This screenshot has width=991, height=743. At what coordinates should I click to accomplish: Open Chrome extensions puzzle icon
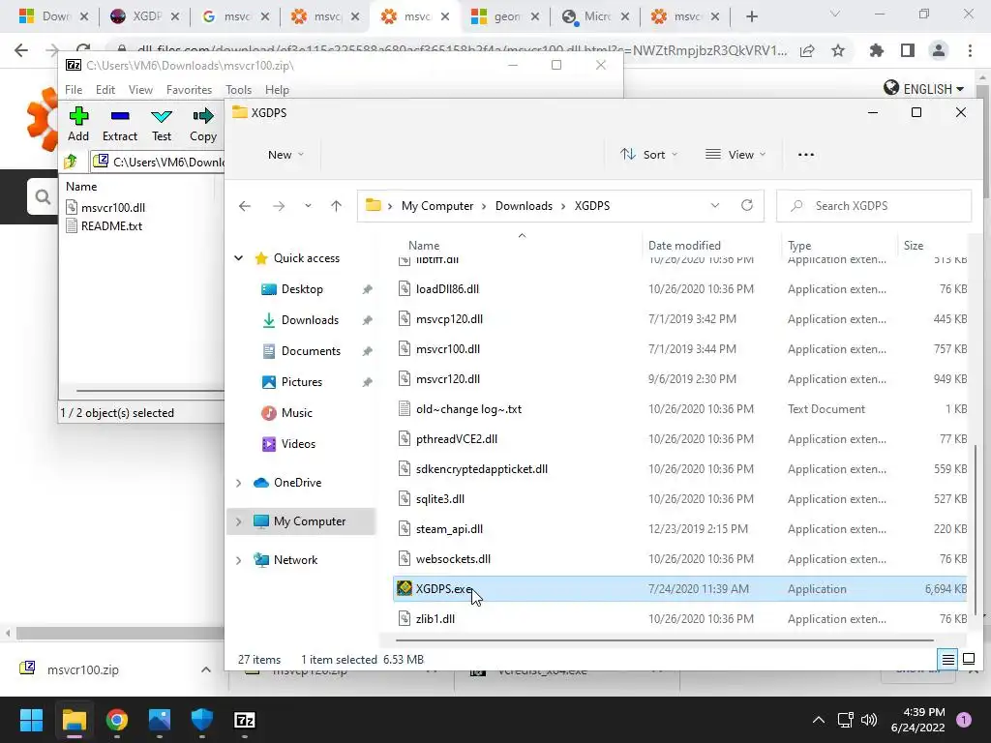(x=877, y=50)
